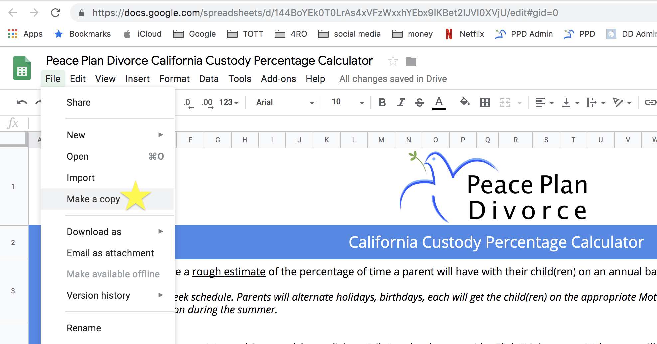
Task: Open the TOTT bookmarks folder
Action: [x=245, y=34]
